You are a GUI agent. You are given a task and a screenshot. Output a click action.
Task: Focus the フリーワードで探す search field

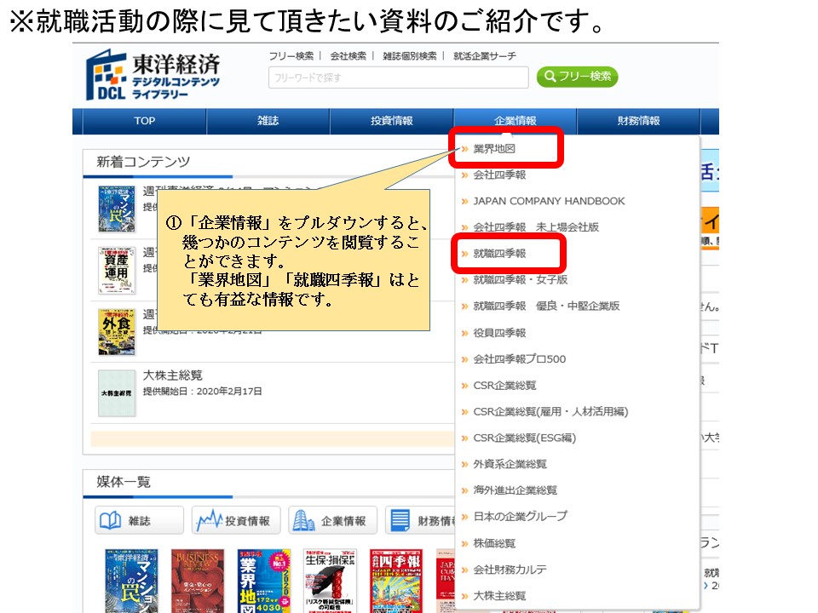(399, 77)
